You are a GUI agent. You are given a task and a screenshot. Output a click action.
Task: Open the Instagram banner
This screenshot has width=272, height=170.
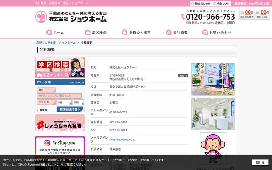60,147
